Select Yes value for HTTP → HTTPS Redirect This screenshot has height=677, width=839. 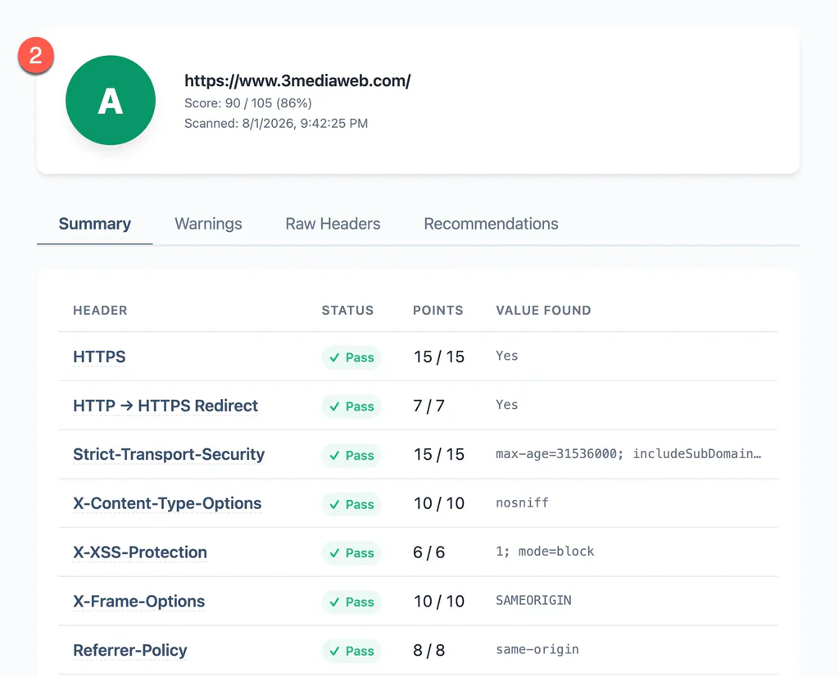click(x=506, y=405)
